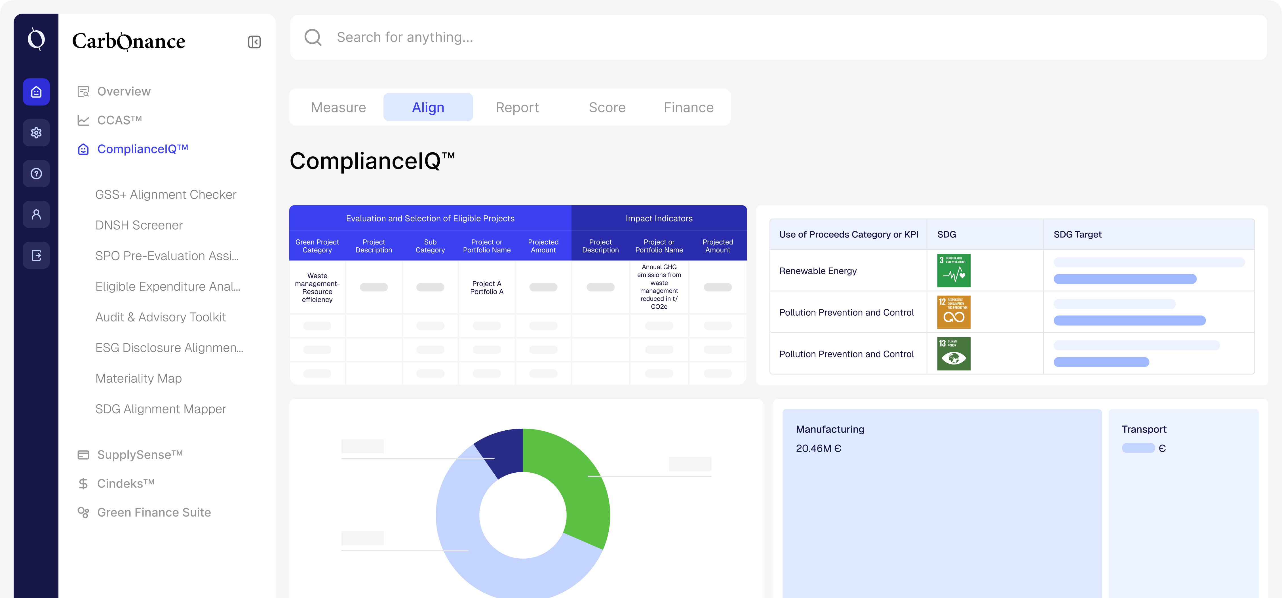Image resolution: width=1282 pixels, height=598 pixels.
Task: Click the Cindeks dollar icon
Action: (x=83, y=483)
